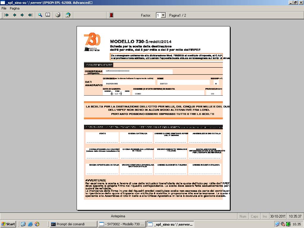Switch to SV73002 Modello 730 taskbar window
Screen dimensions: 304x228
click(x=122, y=224)
